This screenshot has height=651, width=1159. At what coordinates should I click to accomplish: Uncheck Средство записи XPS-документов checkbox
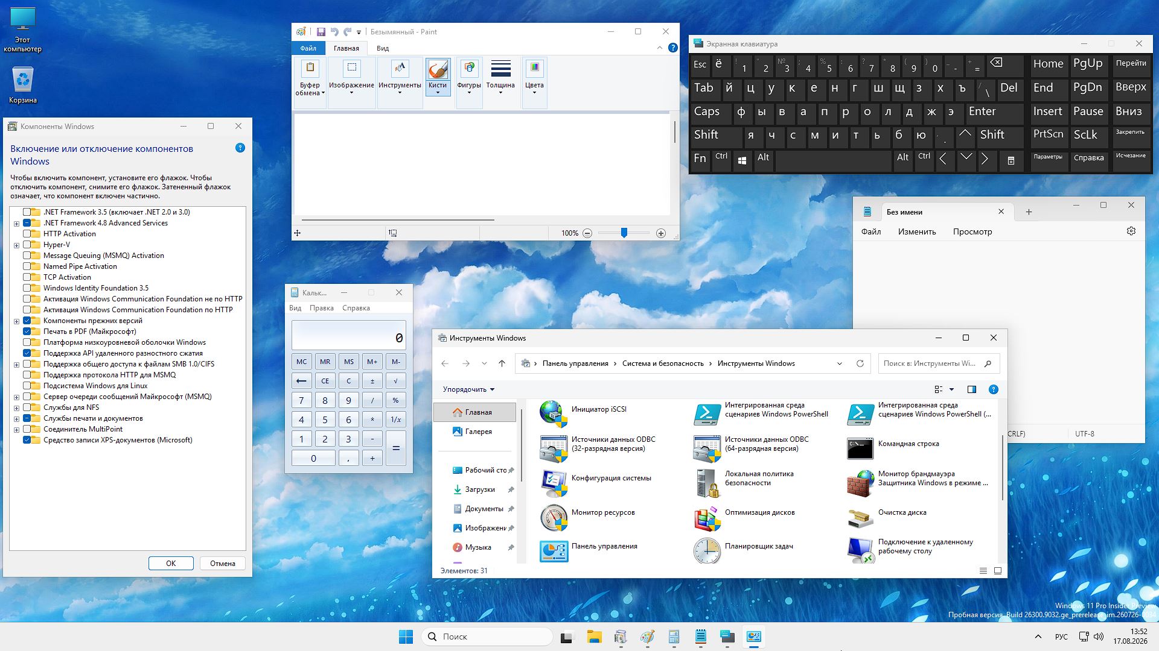pyautogui.click(x=27, y=440)
